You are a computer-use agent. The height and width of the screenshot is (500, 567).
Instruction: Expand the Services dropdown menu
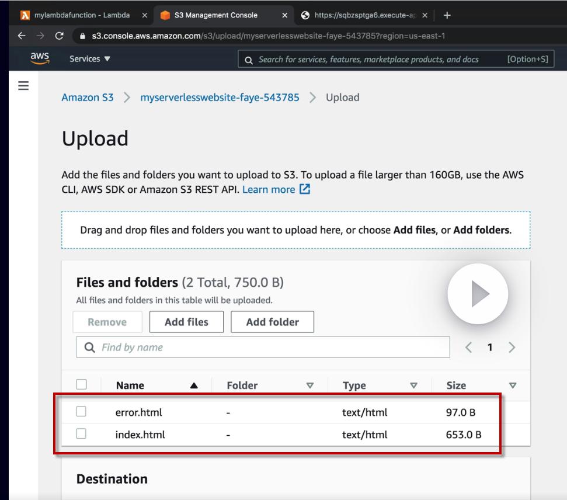(x=90, y=59)
